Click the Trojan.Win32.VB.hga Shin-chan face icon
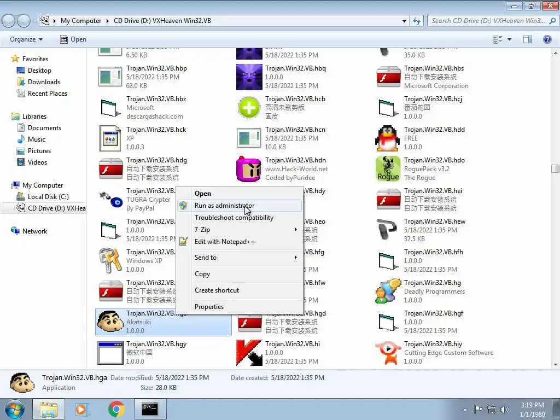560x420 pixels. (x=110, y=322)
